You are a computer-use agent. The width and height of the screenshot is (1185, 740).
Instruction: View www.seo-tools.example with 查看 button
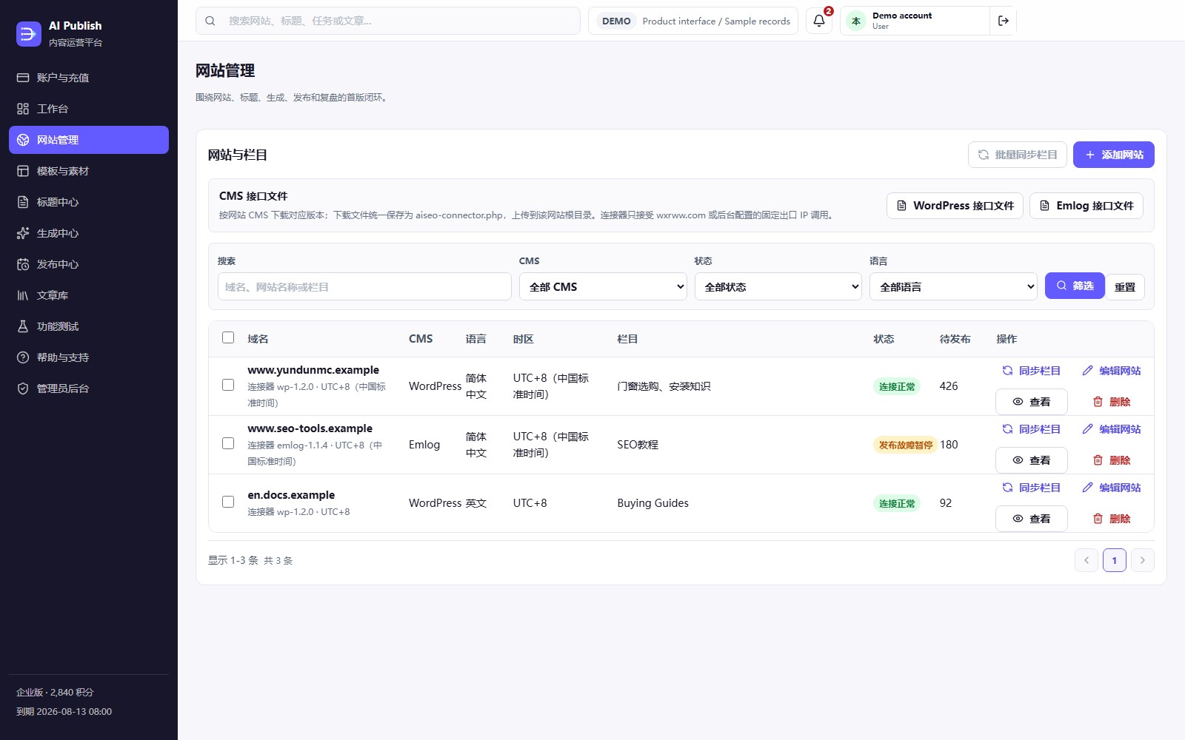[x=1032, y=460]
